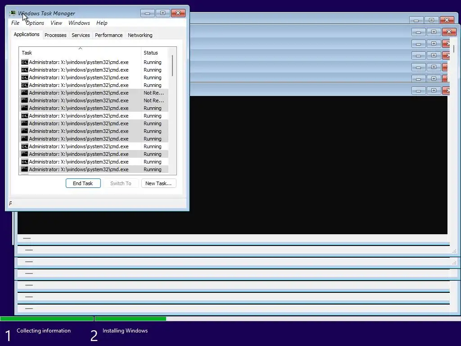Click the Collecting information step label
The height and width of the screenshot is (346, 461).
pyautogui.click(x=44, y=331)
